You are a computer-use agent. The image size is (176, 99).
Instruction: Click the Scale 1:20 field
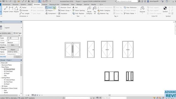click(x=13, y=38)
